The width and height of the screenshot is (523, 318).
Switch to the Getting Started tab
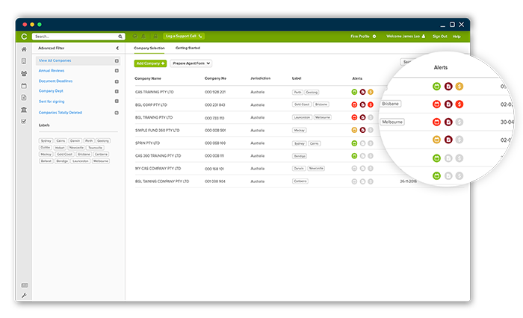[188, 48]
